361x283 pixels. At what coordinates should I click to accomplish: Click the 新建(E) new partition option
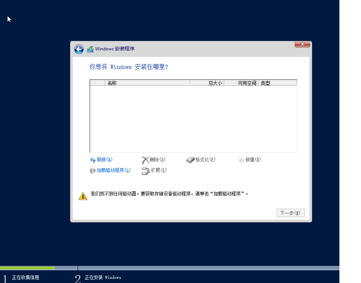click(253, 159)
